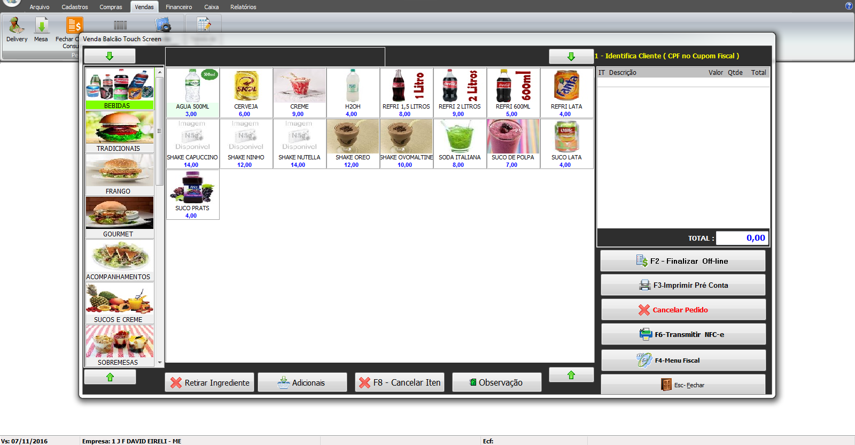Screen dimensions: 855x445
Task: Select the CREME product tile
Action: (299, 93)
